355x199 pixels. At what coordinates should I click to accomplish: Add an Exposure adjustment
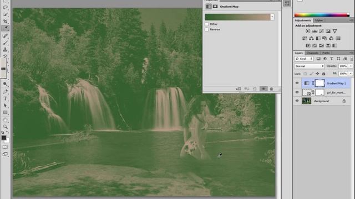coord(328,31)
